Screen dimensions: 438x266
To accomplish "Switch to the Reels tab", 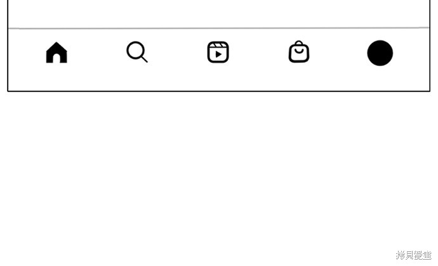I will pyautogui.click(x=218, y=52).
